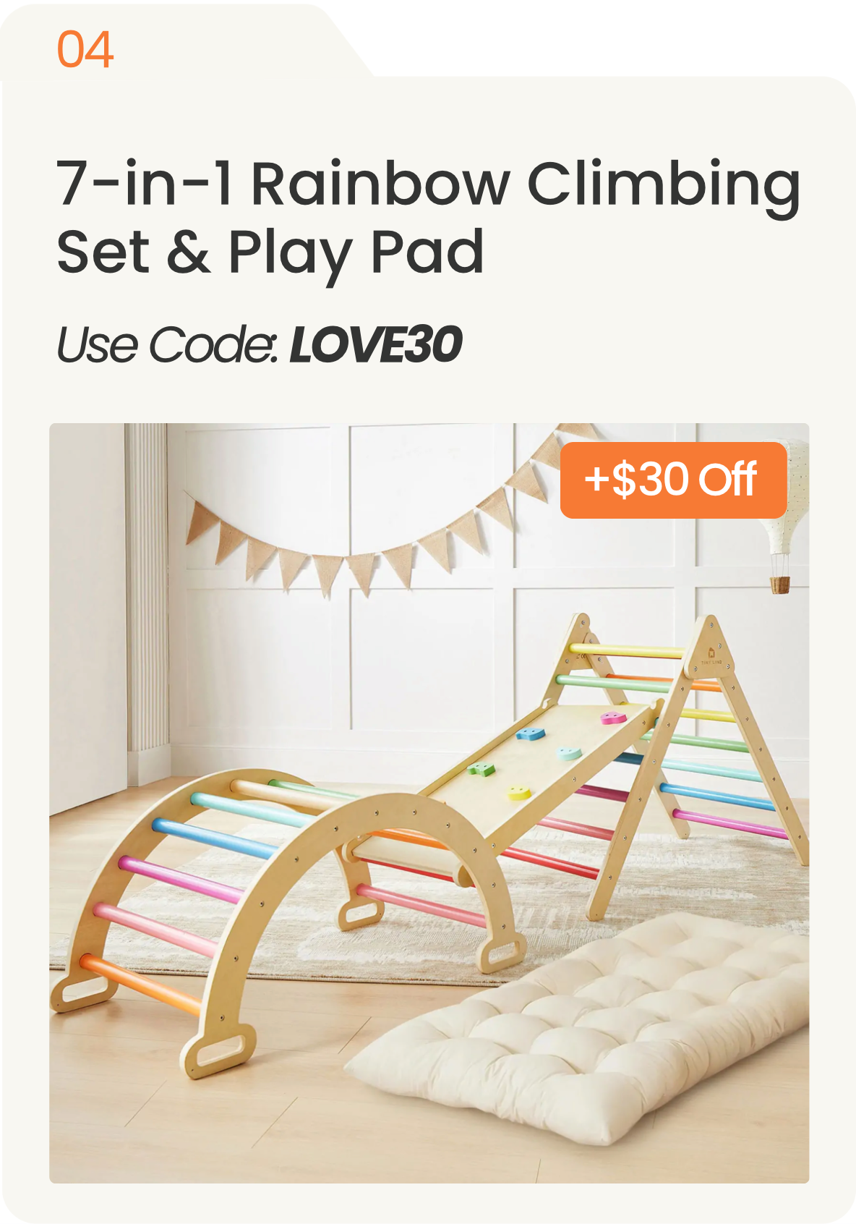This screenshot has width=856, height=1224.
Task: Click the +$30 Off orange badge
Action: coord(673,480)
